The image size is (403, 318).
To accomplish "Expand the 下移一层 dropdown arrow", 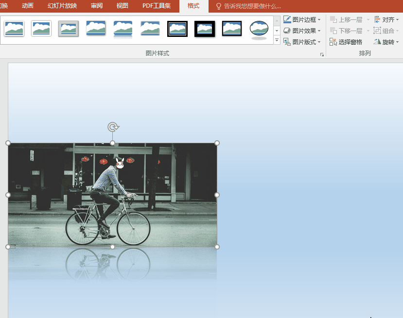I will [x=368, y=31].
